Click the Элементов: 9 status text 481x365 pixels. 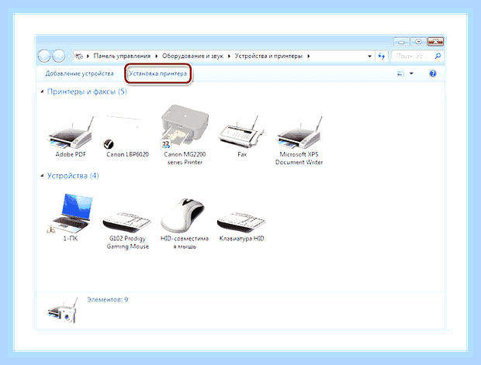[x=108, y=299]
